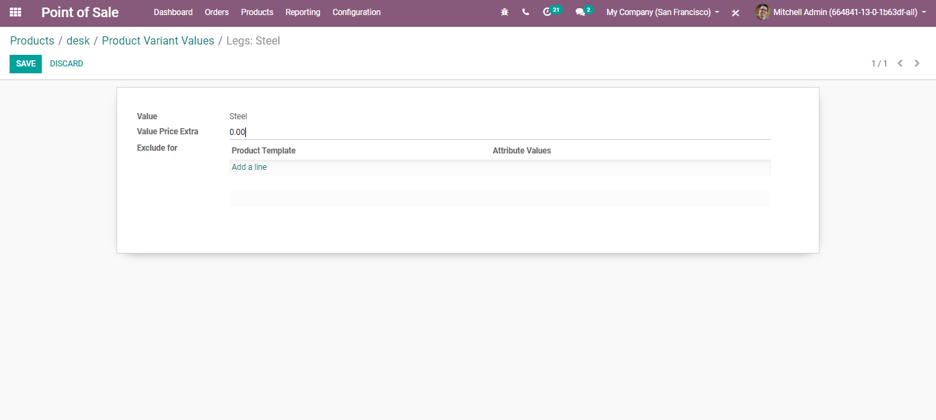Go to previous record arrow

900,64
